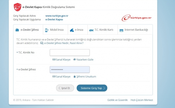Open Sanal Klavye under e-Devlet Şifresi
The image size is (175, 108).
point(61,77)
